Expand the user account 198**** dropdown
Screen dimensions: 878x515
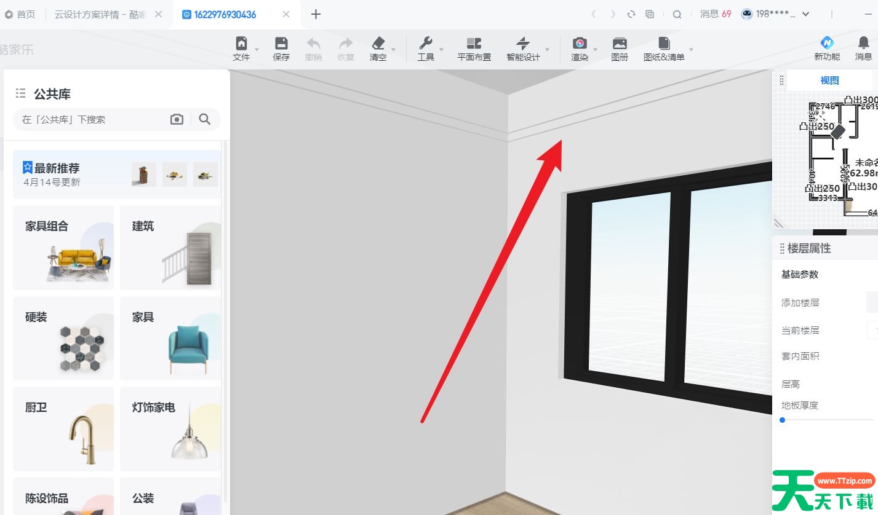pyautogui.click(x=806, y=14)
